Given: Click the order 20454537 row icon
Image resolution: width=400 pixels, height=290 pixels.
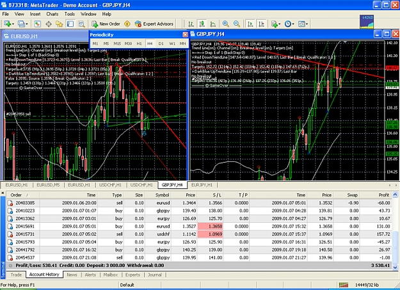Looking at the screenshot, I should click(10, 257).
